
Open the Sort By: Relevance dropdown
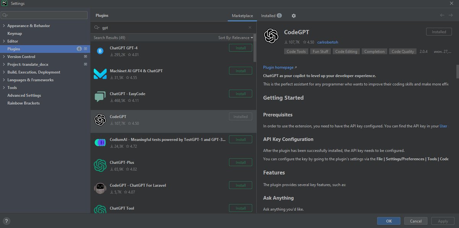(x=236, y=37)
